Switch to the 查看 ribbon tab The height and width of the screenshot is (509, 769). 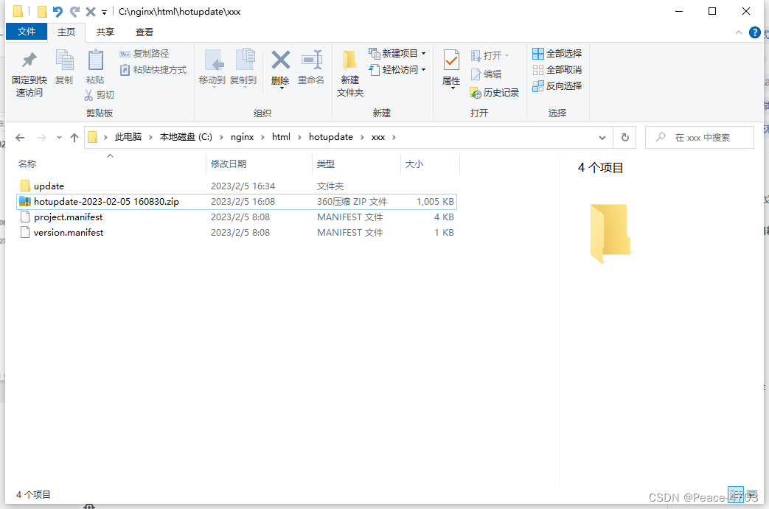(144, 32)
